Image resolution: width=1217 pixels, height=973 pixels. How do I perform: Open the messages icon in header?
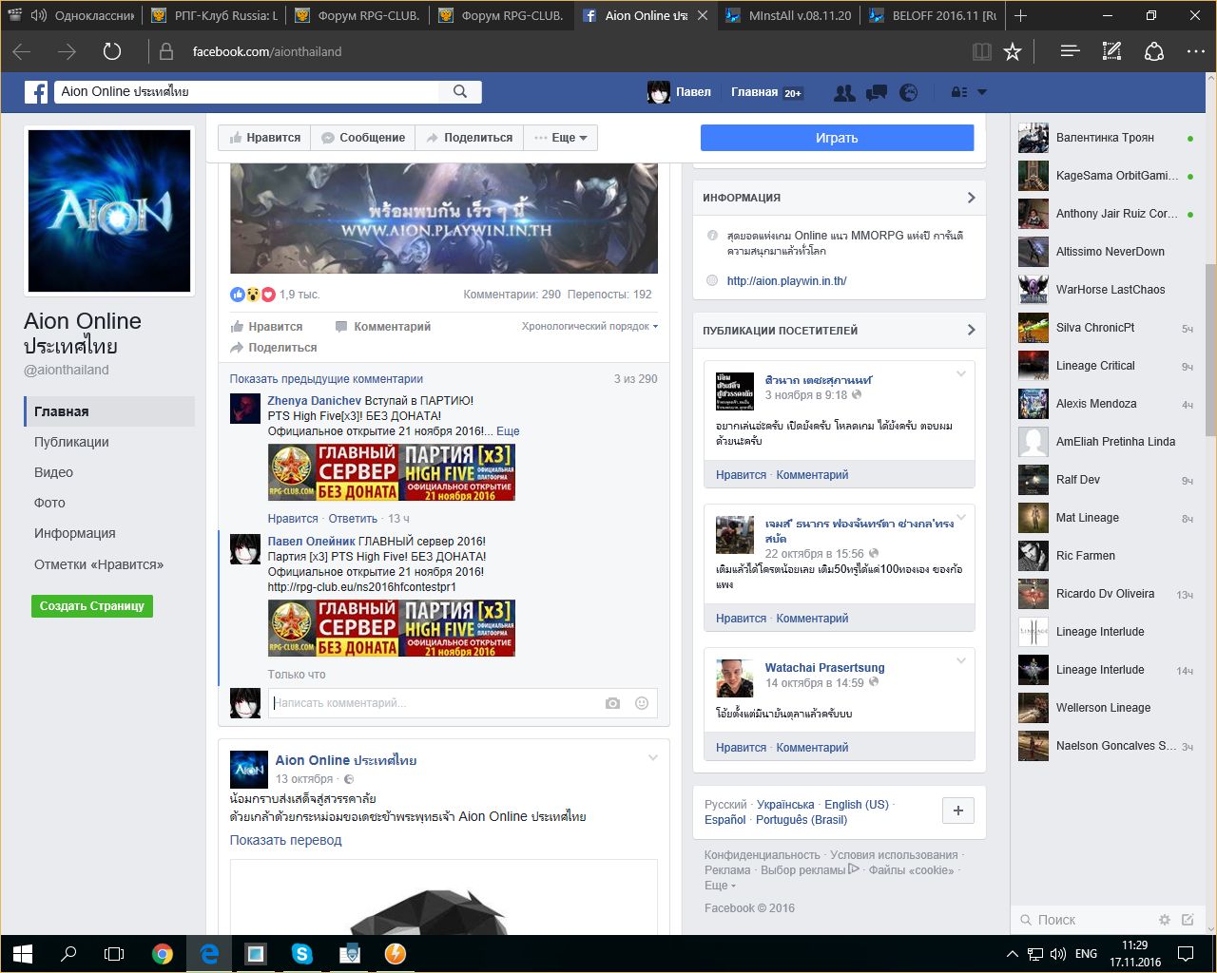point(876,92)
